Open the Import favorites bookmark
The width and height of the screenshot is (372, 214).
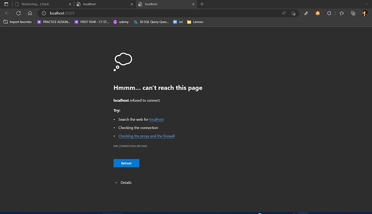coord(18,22)
